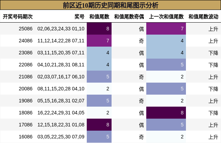Click the 下降 trend cell for period 23086
This screenshot has width=221, height=143.
point(213,53)
